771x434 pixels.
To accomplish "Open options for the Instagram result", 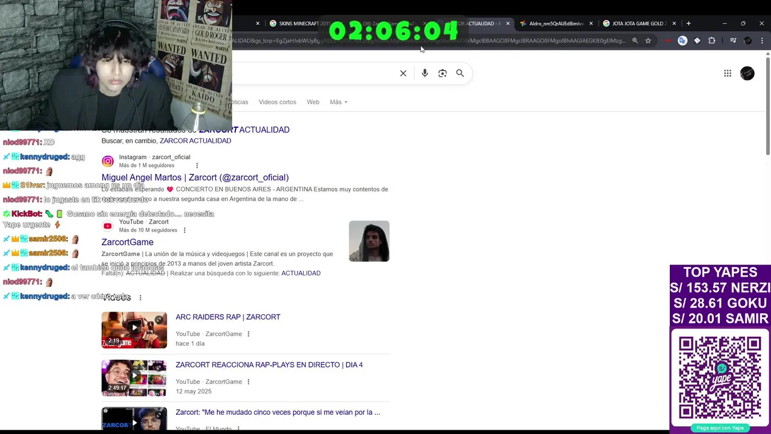I will (x=196, y=166).
